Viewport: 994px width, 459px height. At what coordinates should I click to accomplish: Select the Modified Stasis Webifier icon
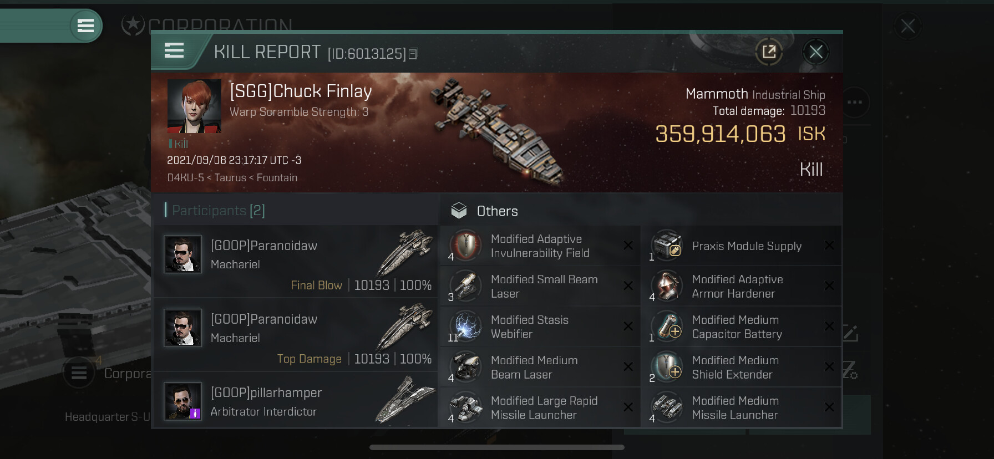(x=466, y=327)
